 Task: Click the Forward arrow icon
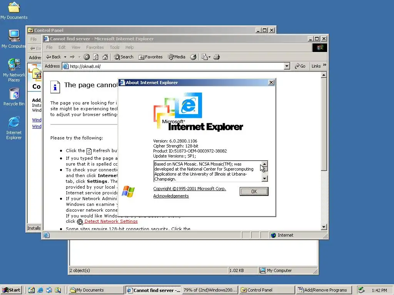pyautogui.click(x=72, y=57)
